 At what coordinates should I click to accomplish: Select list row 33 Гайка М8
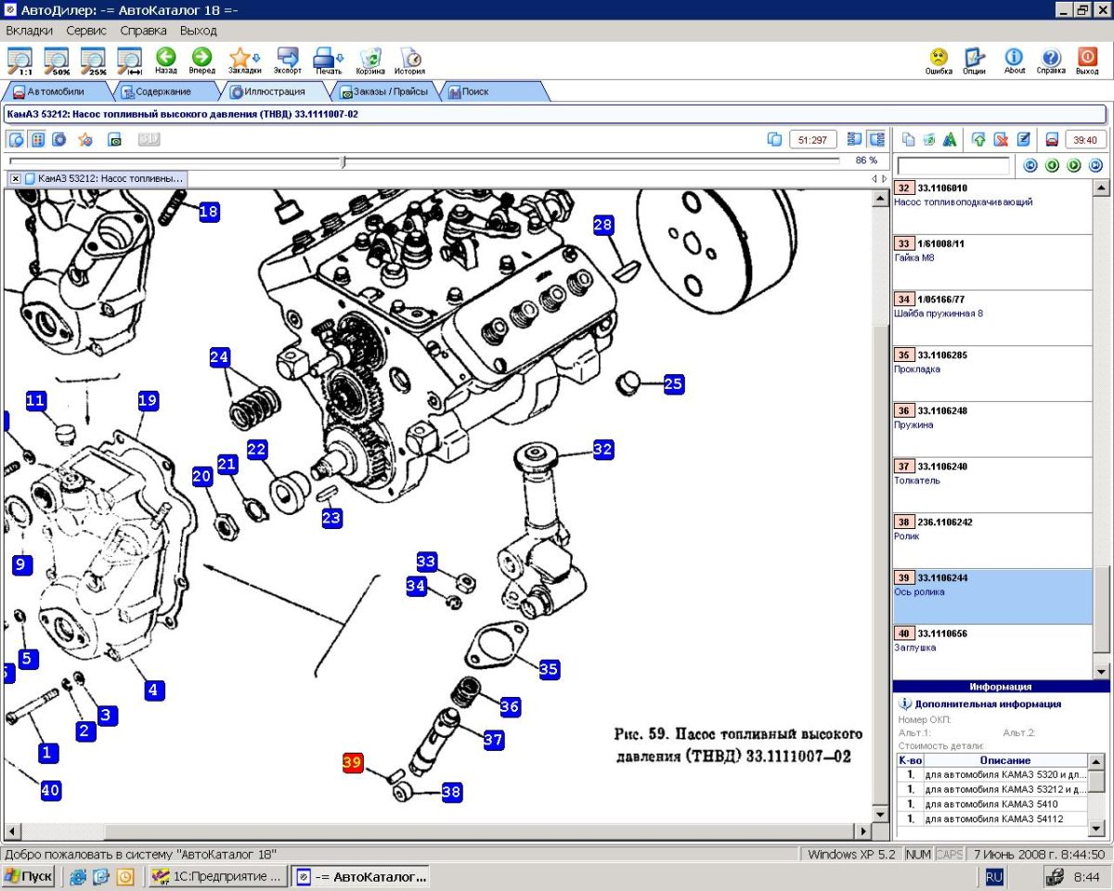click(x=991, y=263)
